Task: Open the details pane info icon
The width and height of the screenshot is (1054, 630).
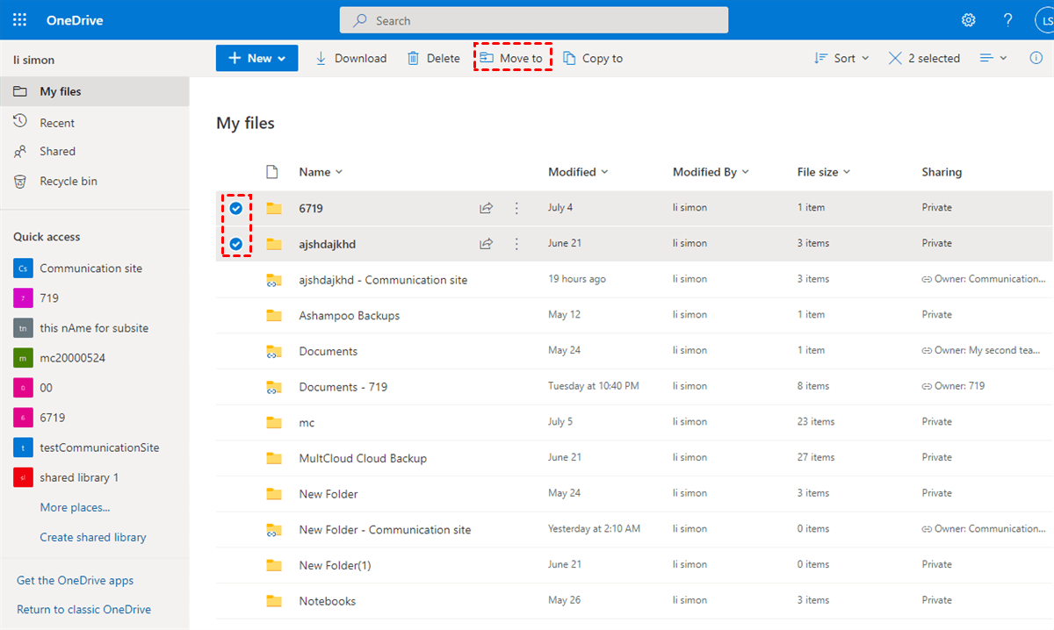Action: coord(1035,58)
